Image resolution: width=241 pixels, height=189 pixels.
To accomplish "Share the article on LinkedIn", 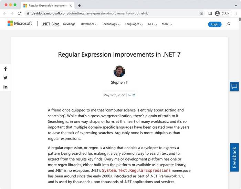I will point(6,87).
